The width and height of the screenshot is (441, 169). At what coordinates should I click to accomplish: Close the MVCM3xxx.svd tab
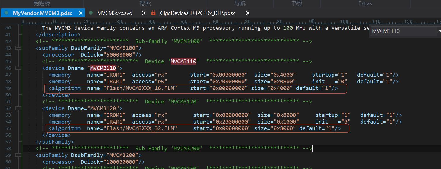pyautogui.click(x=143, y=13)
